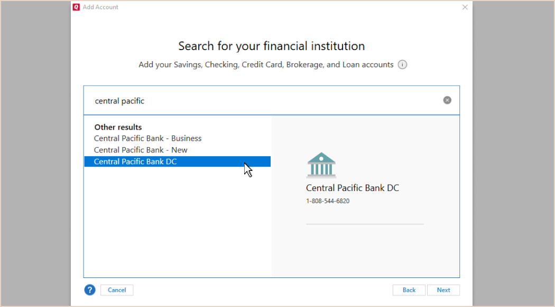Click the Savings, Checking, Credit Card subtitle text
Image resolution: width=555 pixels, height=307 pixels.
(x=266, y=65)
